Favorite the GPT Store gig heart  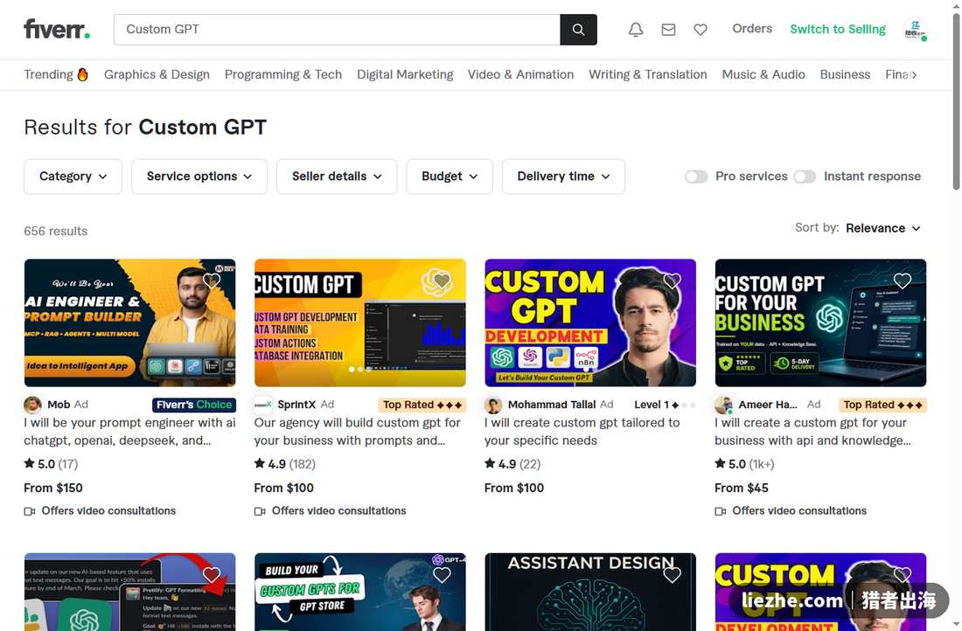(442, 574)
